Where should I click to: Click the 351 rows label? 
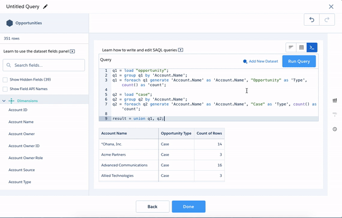pos(11,38)
